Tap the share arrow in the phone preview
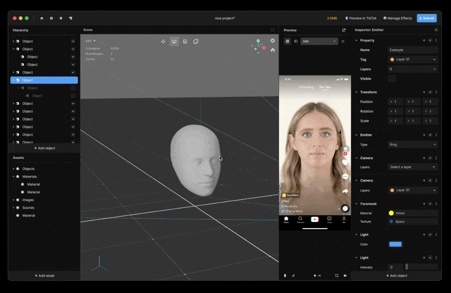Viewport: 451px width, 293px height. [x=345, y=191]
